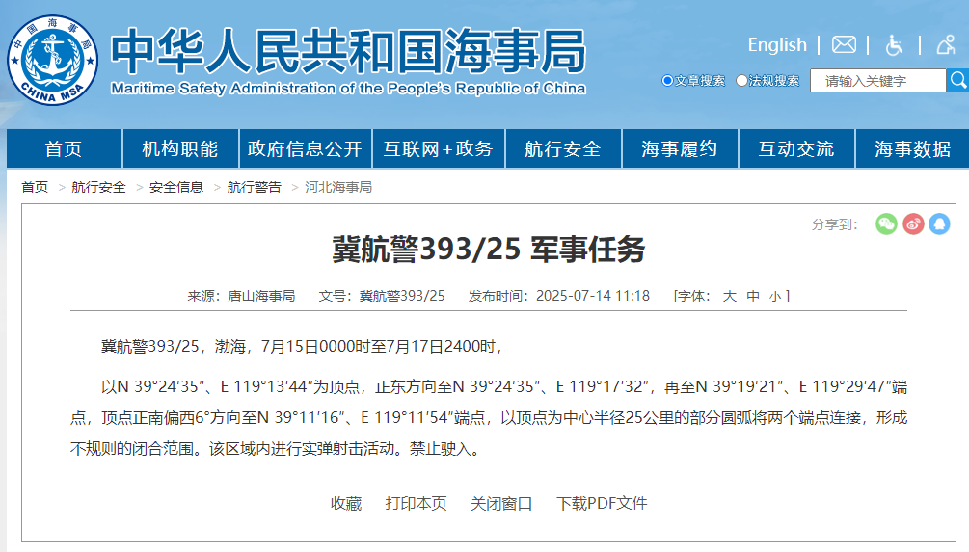Go to 河北海事局 breadcrumb link
This screenshot has height=552, width=969.
338,187
